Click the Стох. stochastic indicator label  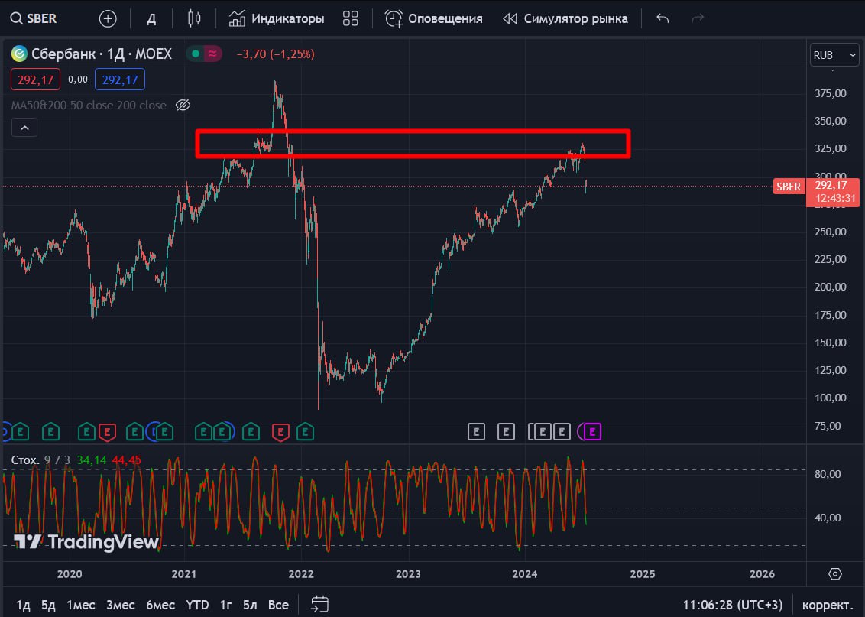click(x=25, y=460)
